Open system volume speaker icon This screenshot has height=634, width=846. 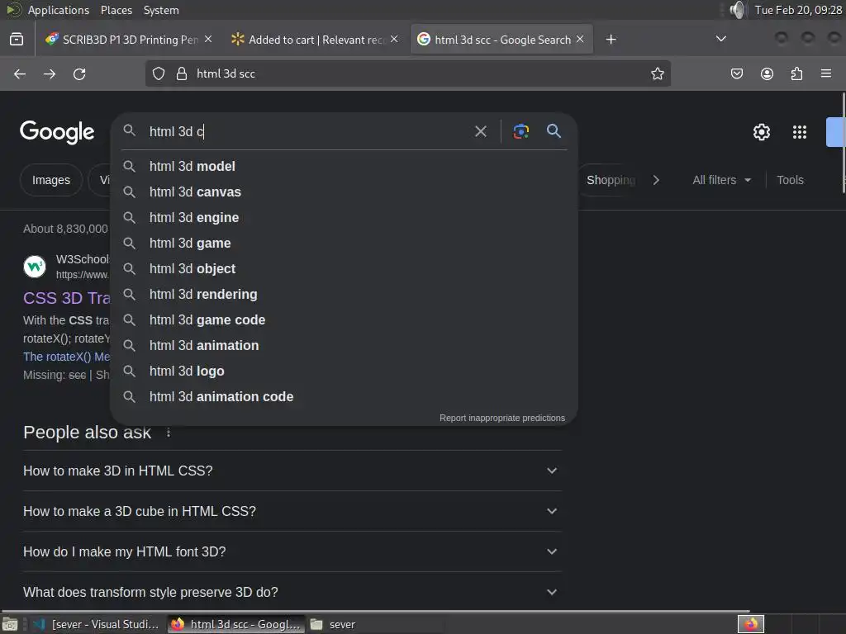[x=737, y=10]
